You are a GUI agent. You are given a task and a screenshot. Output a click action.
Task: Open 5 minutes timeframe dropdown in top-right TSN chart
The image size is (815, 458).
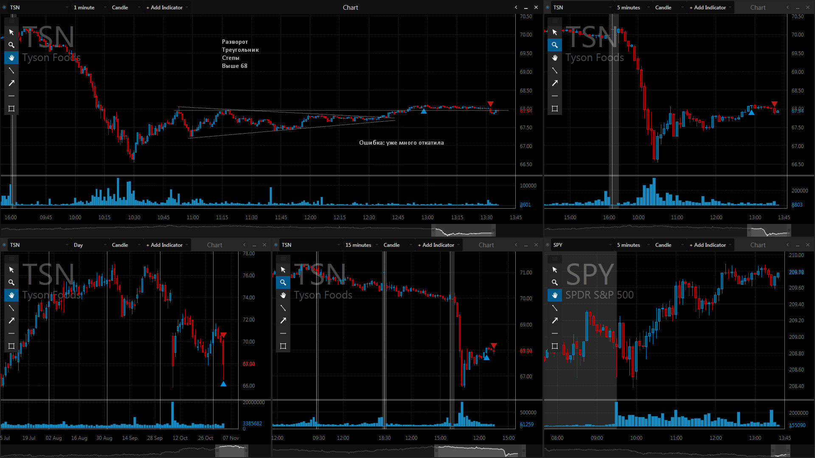click(x=633, y=7)
